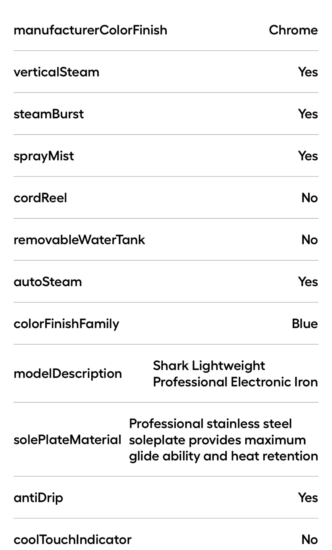Tap the cordReel label

coord(40,198)
